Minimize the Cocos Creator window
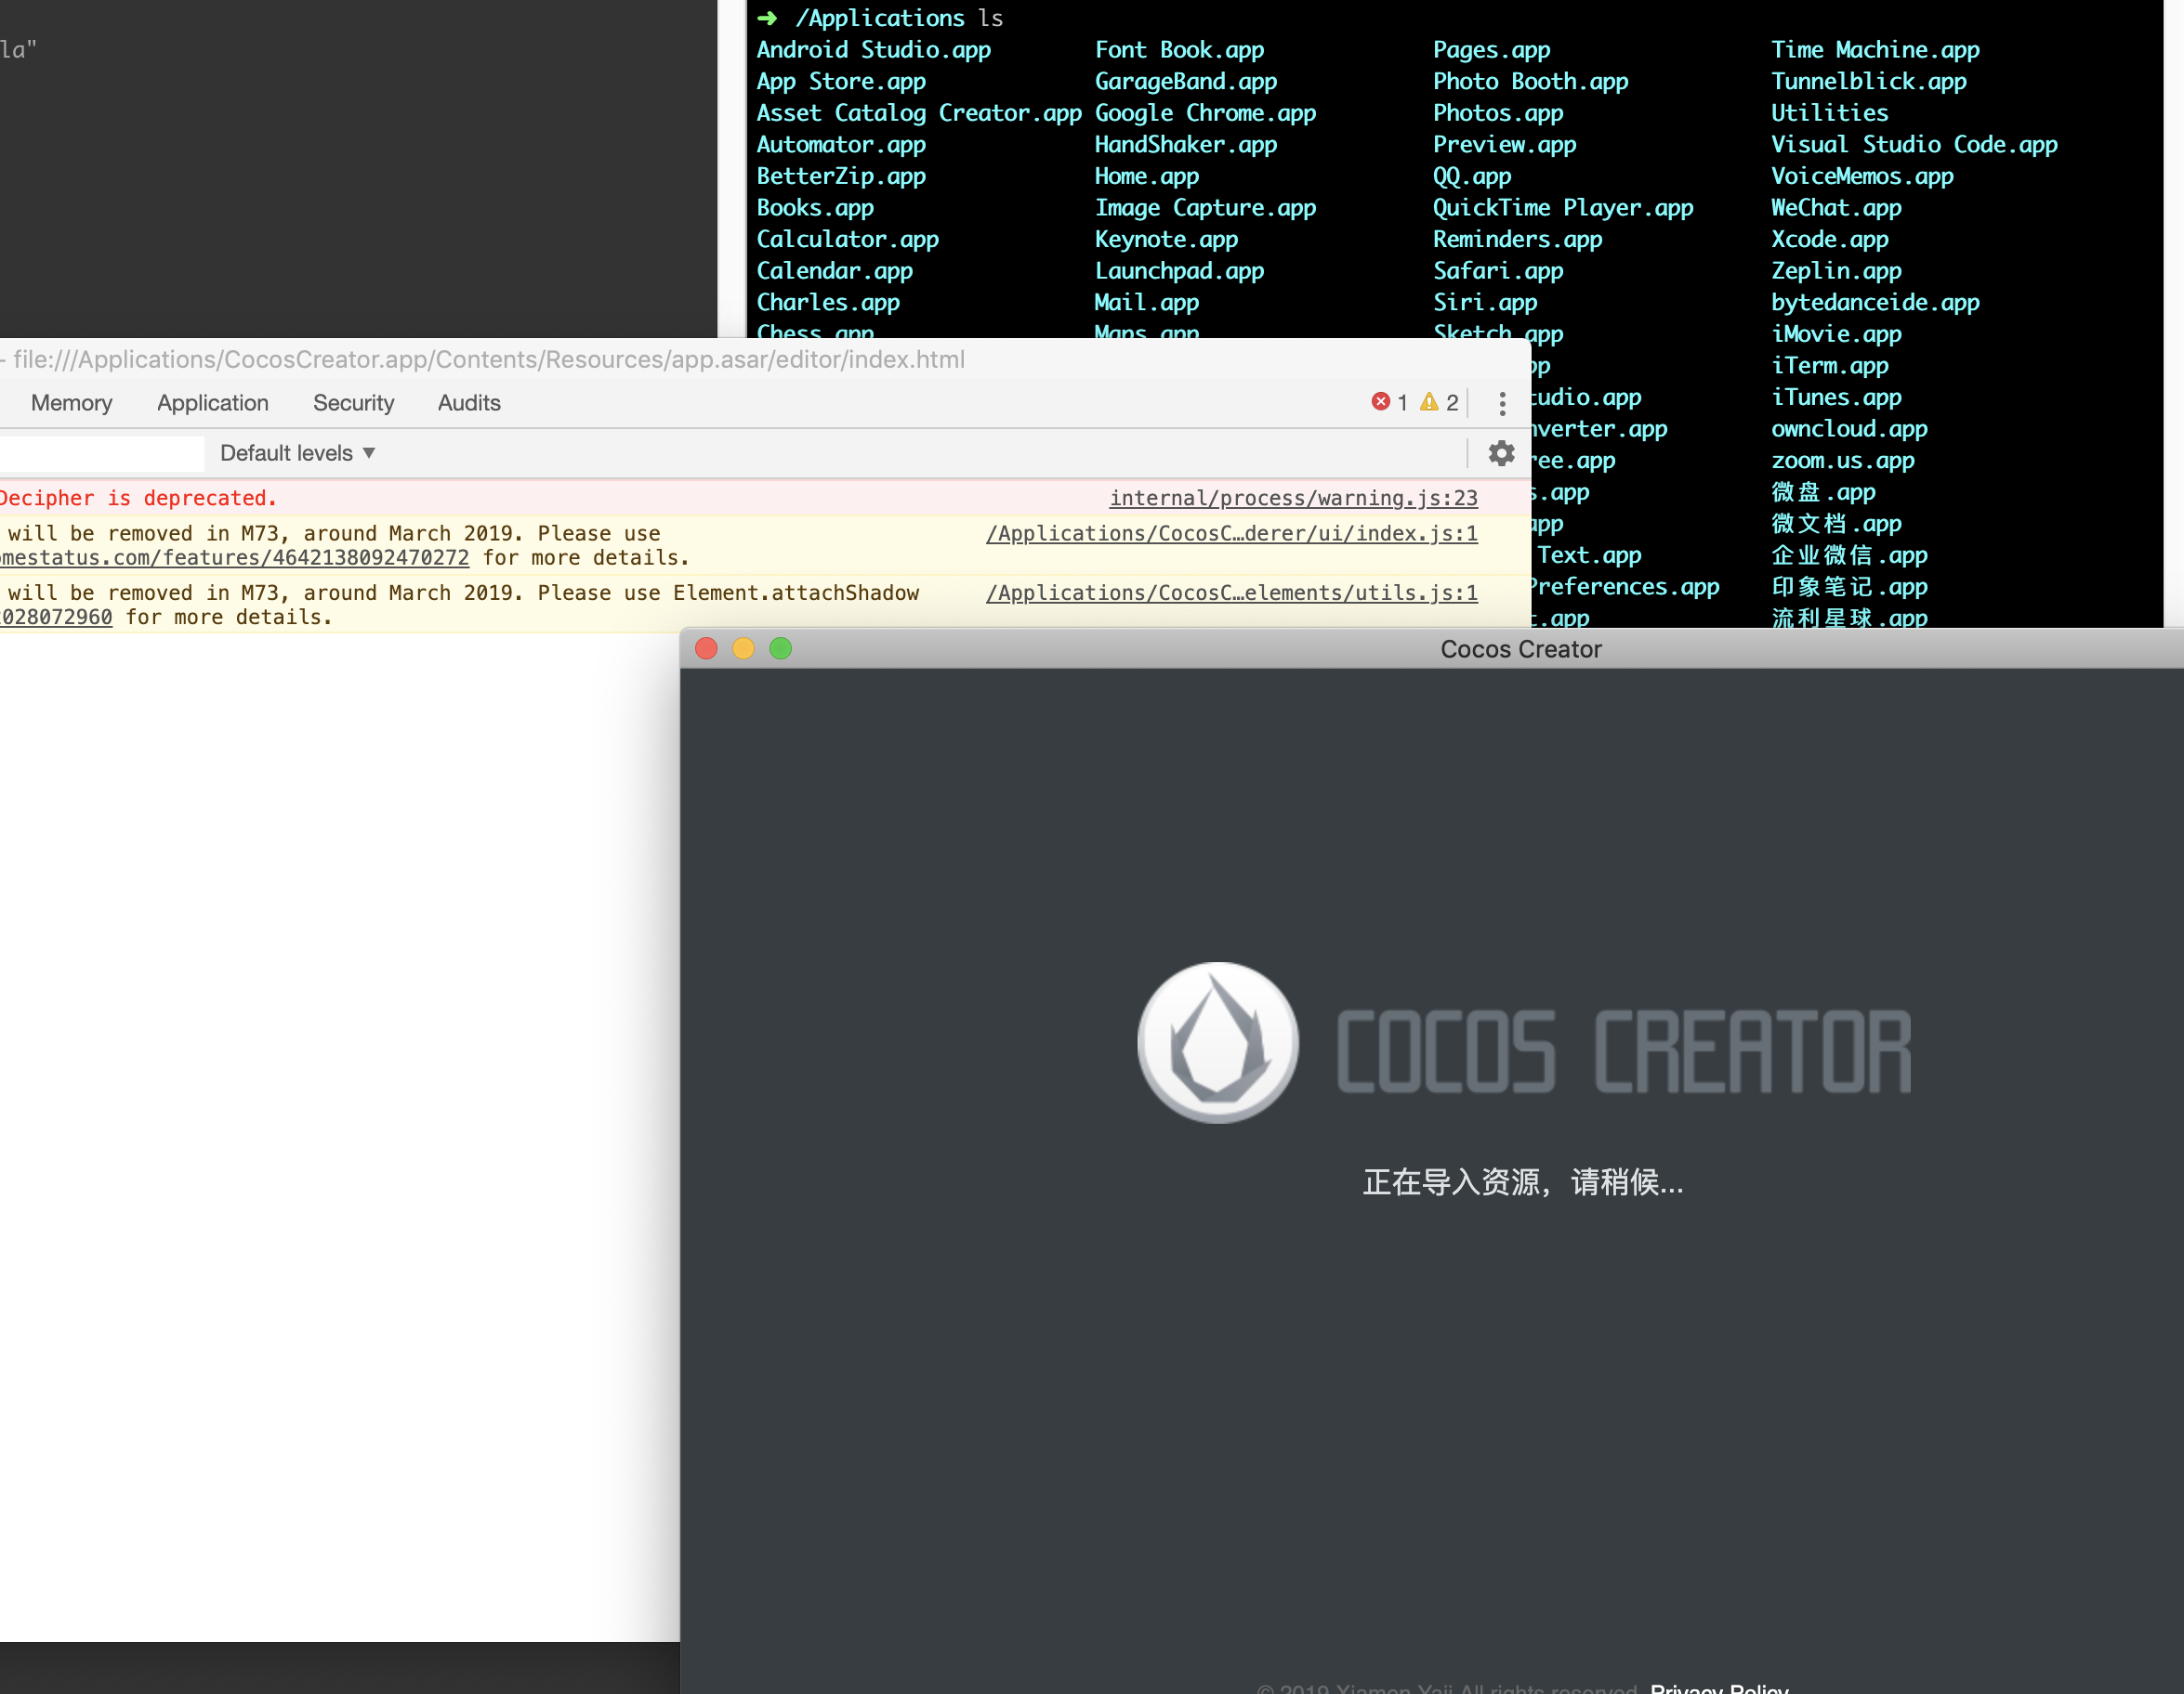2184x1694 pixels. (743, 648)
